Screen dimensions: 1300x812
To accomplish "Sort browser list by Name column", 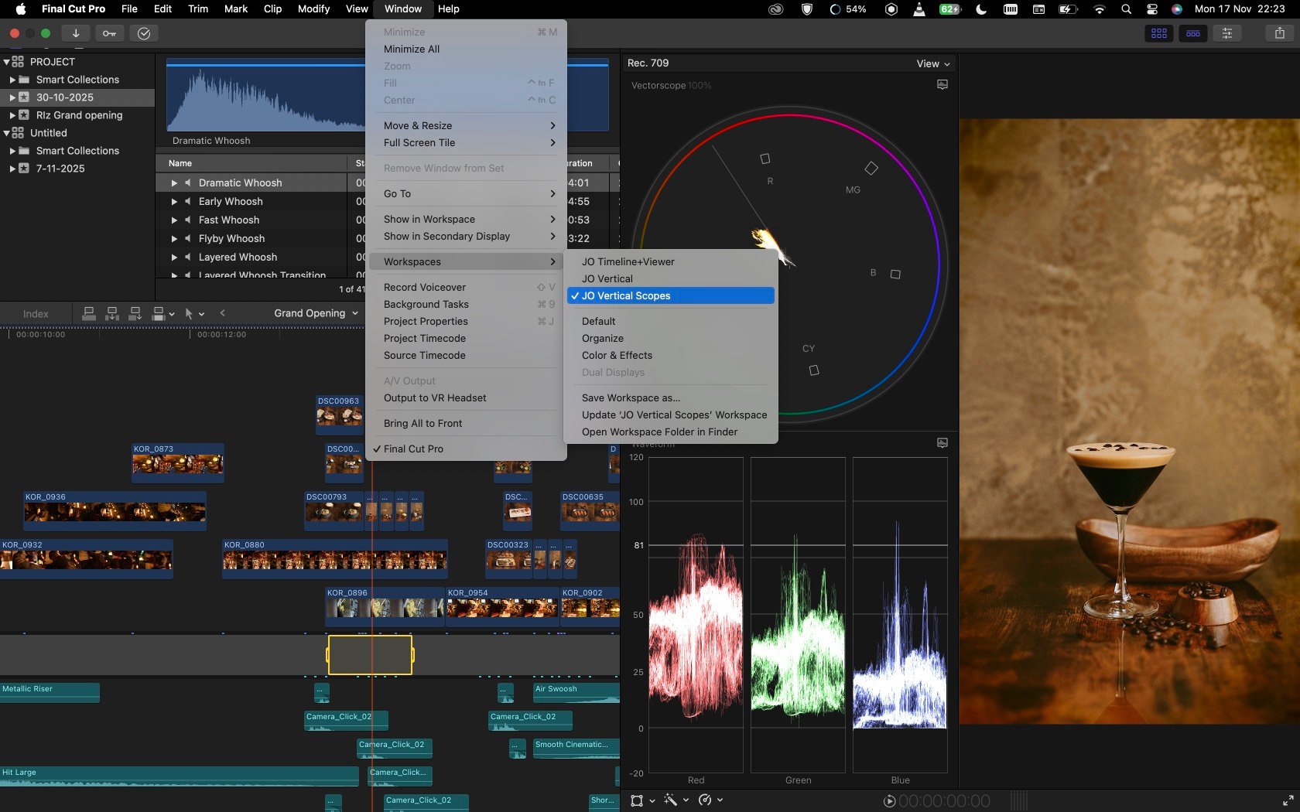I will [x=251, y=163].
